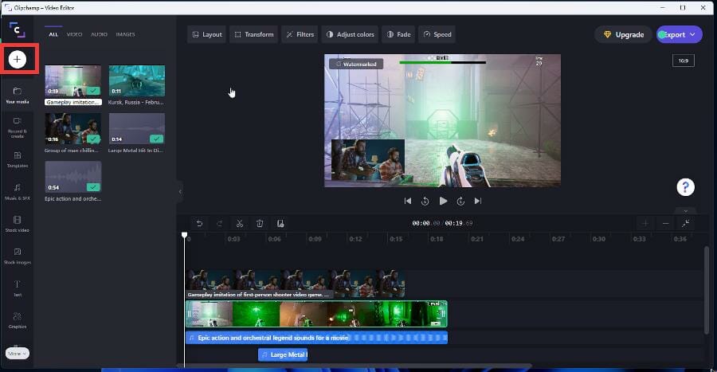This screenshot has height=372, width=717.
Task: Zoom in the timeline
Action: (x=645, y=223)
